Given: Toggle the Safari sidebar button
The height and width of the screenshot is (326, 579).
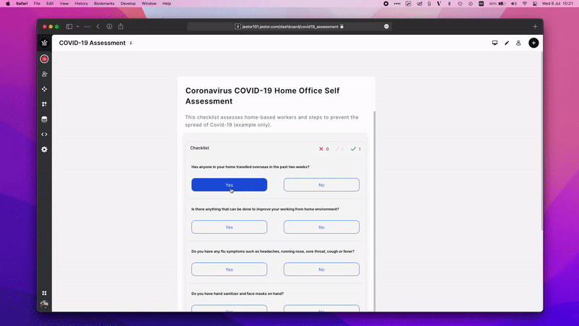Looking at the screenshot, I should pyautogui.click(x=69, y=27).
